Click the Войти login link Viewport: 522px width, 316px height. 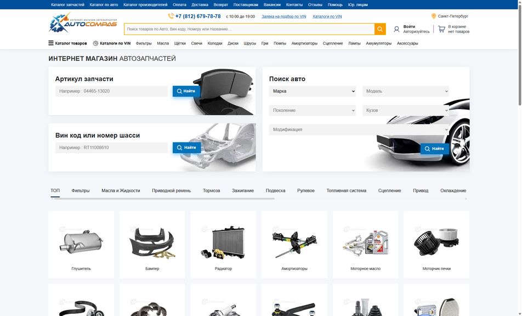pyautogui.click(x=409, y=27)
